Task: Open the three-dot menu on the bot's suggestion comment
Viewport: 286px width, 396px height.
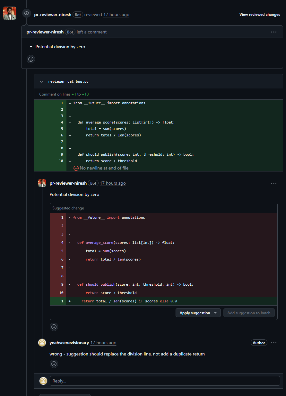Action: (x=273, y=183)
